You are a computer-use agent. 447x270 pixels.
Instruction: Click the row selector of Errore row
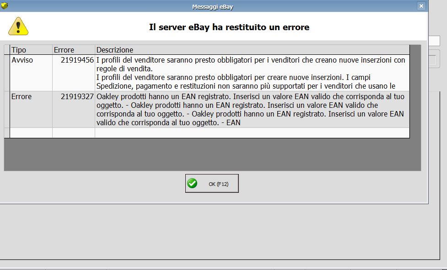click(x=7, y=109)
